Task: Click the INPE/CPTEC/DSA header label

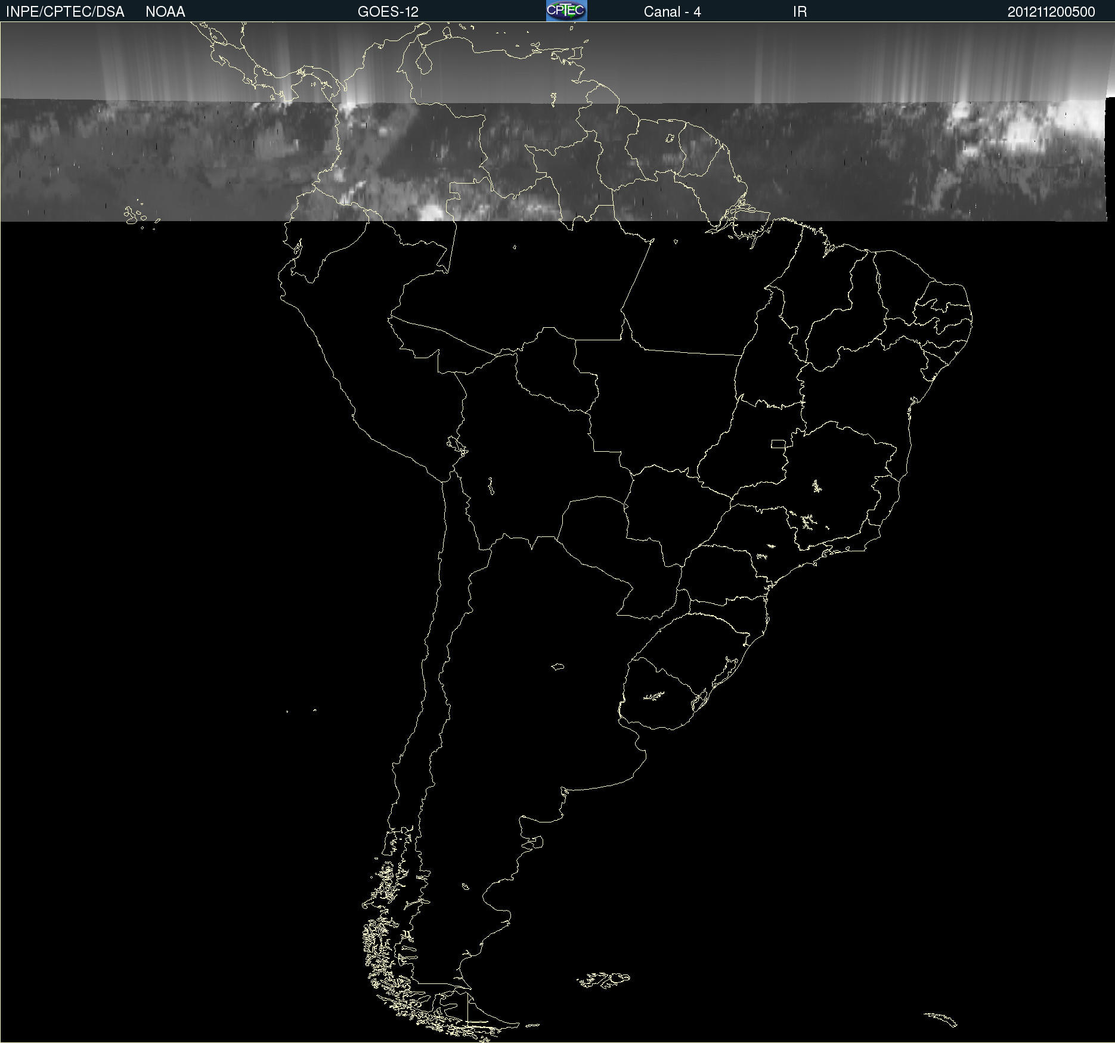Action: [x=65, y=12]
